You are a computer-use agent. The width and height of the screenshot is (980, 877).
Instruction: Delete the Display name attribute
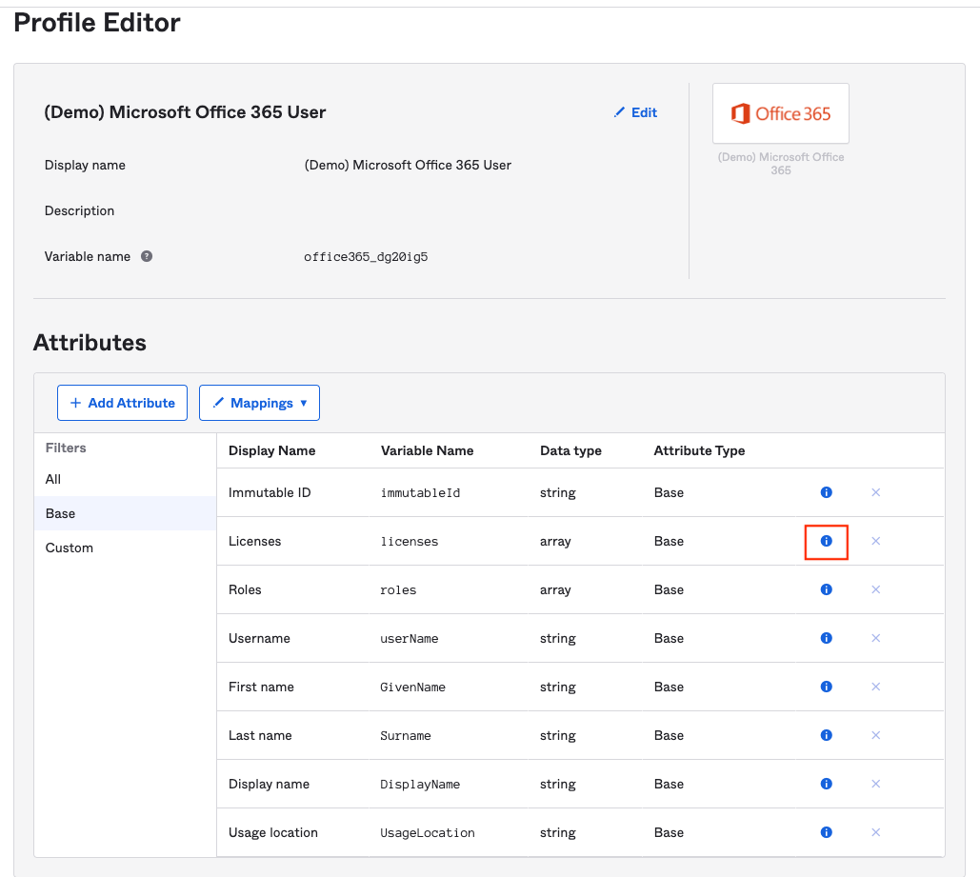point(875,784)
